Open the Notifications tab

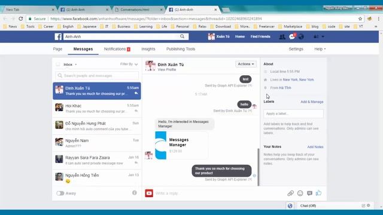117,49
